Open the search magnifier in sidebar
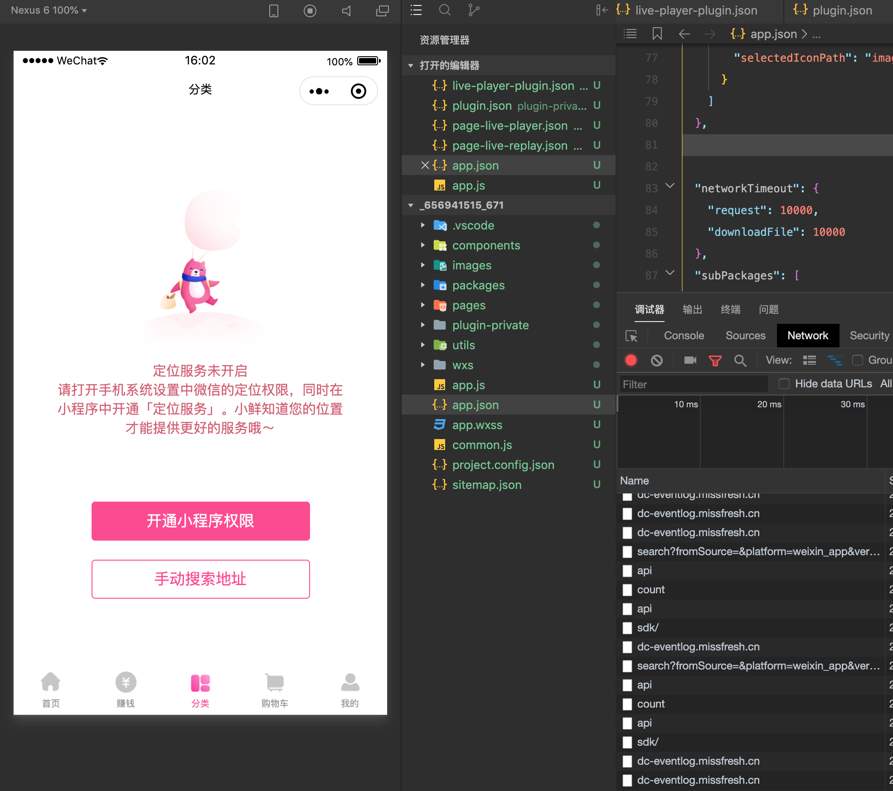This screenshot has height=791, width=893. (x=445, y=10)
